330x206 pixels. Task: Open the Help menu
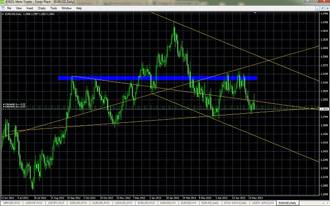pyautogui.click(x=79, y=8)
